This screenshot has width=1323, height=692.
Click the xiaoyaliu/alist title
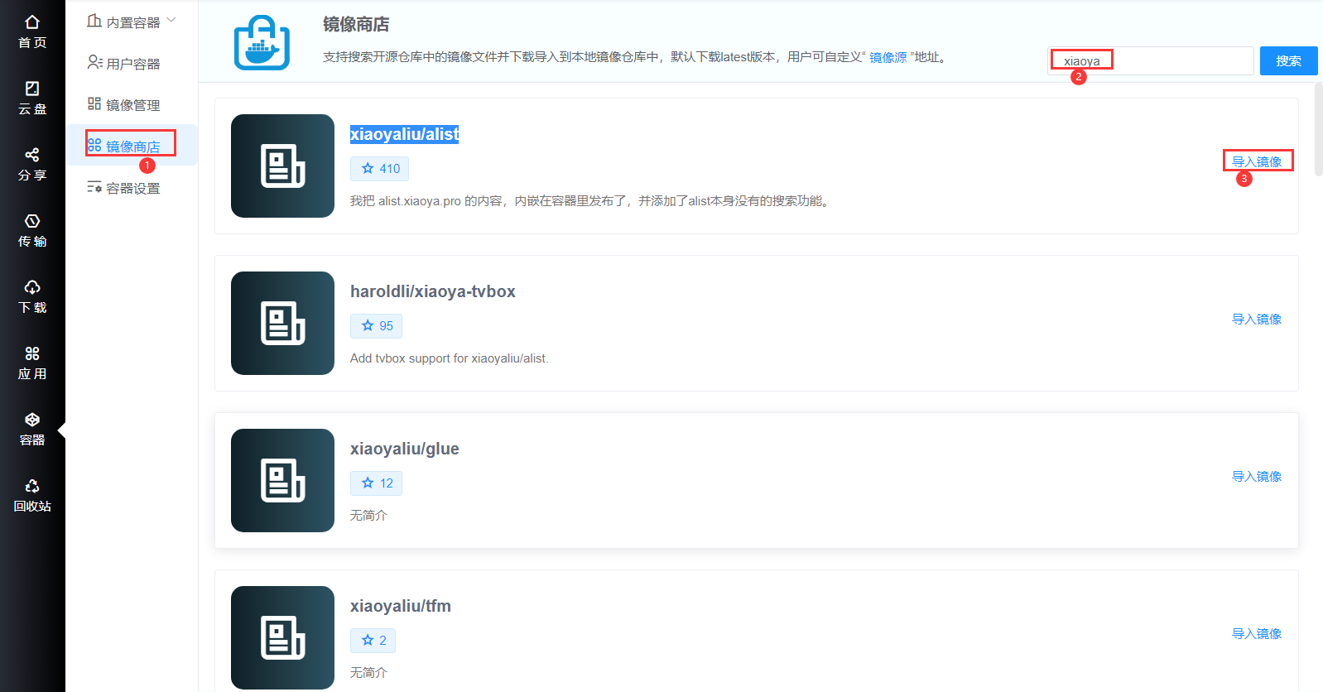[x=404, y=134]
